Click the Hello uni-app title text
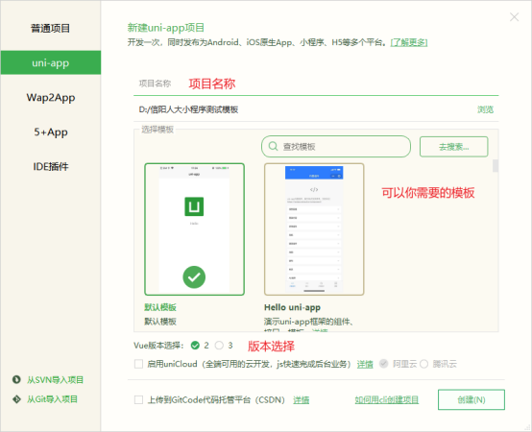The width and height of the screenshot is (532, 432). coord(292,307)
